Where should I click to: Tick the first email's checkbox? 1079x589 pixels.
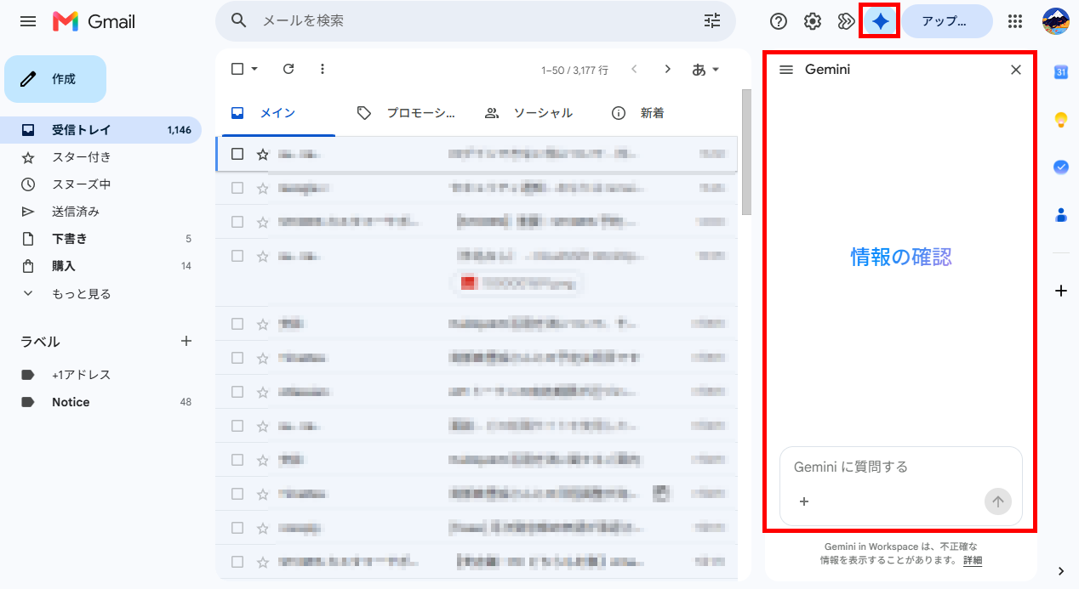pyautogui.click(x=237, y=154)
